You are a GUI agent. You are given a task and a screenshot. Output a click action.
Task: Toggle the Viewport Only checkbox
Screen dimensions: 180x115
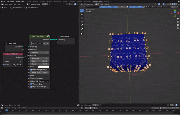pos(31,84)
